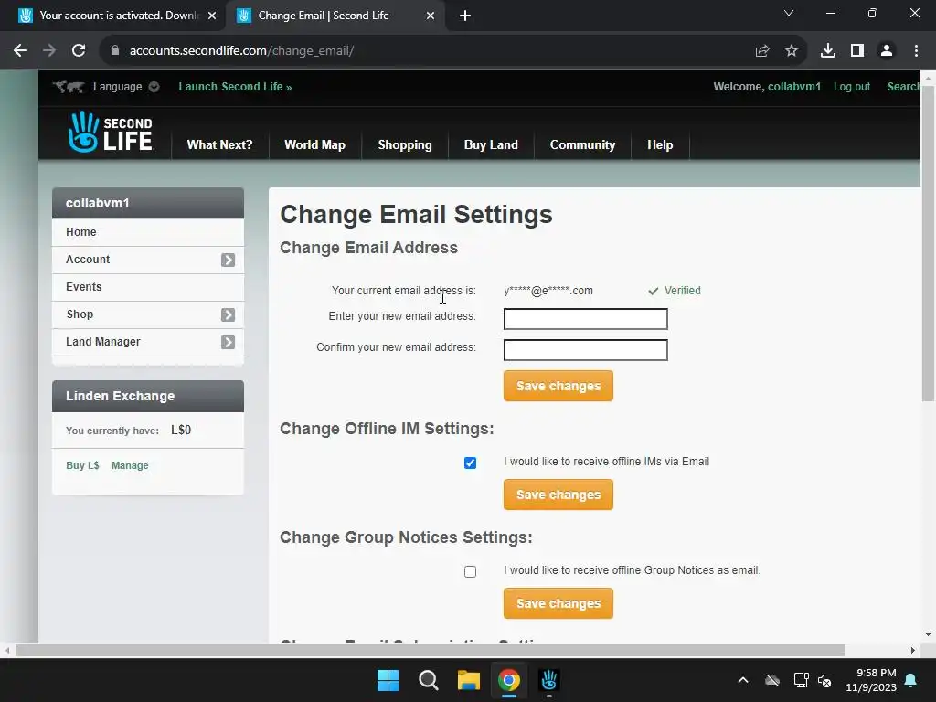The height and width of the screenshot is (702, 936).
Task: Open the Shopping menu item
Action: [405, 144]
